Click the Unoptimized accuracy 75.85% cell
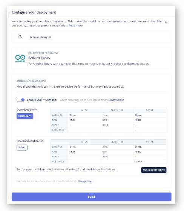184x211 pixels. (x=139, y=162)
